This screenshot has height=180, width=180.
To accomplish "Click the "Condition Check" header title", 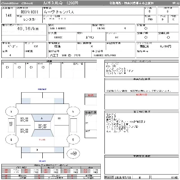I will (x=17, y=3).
